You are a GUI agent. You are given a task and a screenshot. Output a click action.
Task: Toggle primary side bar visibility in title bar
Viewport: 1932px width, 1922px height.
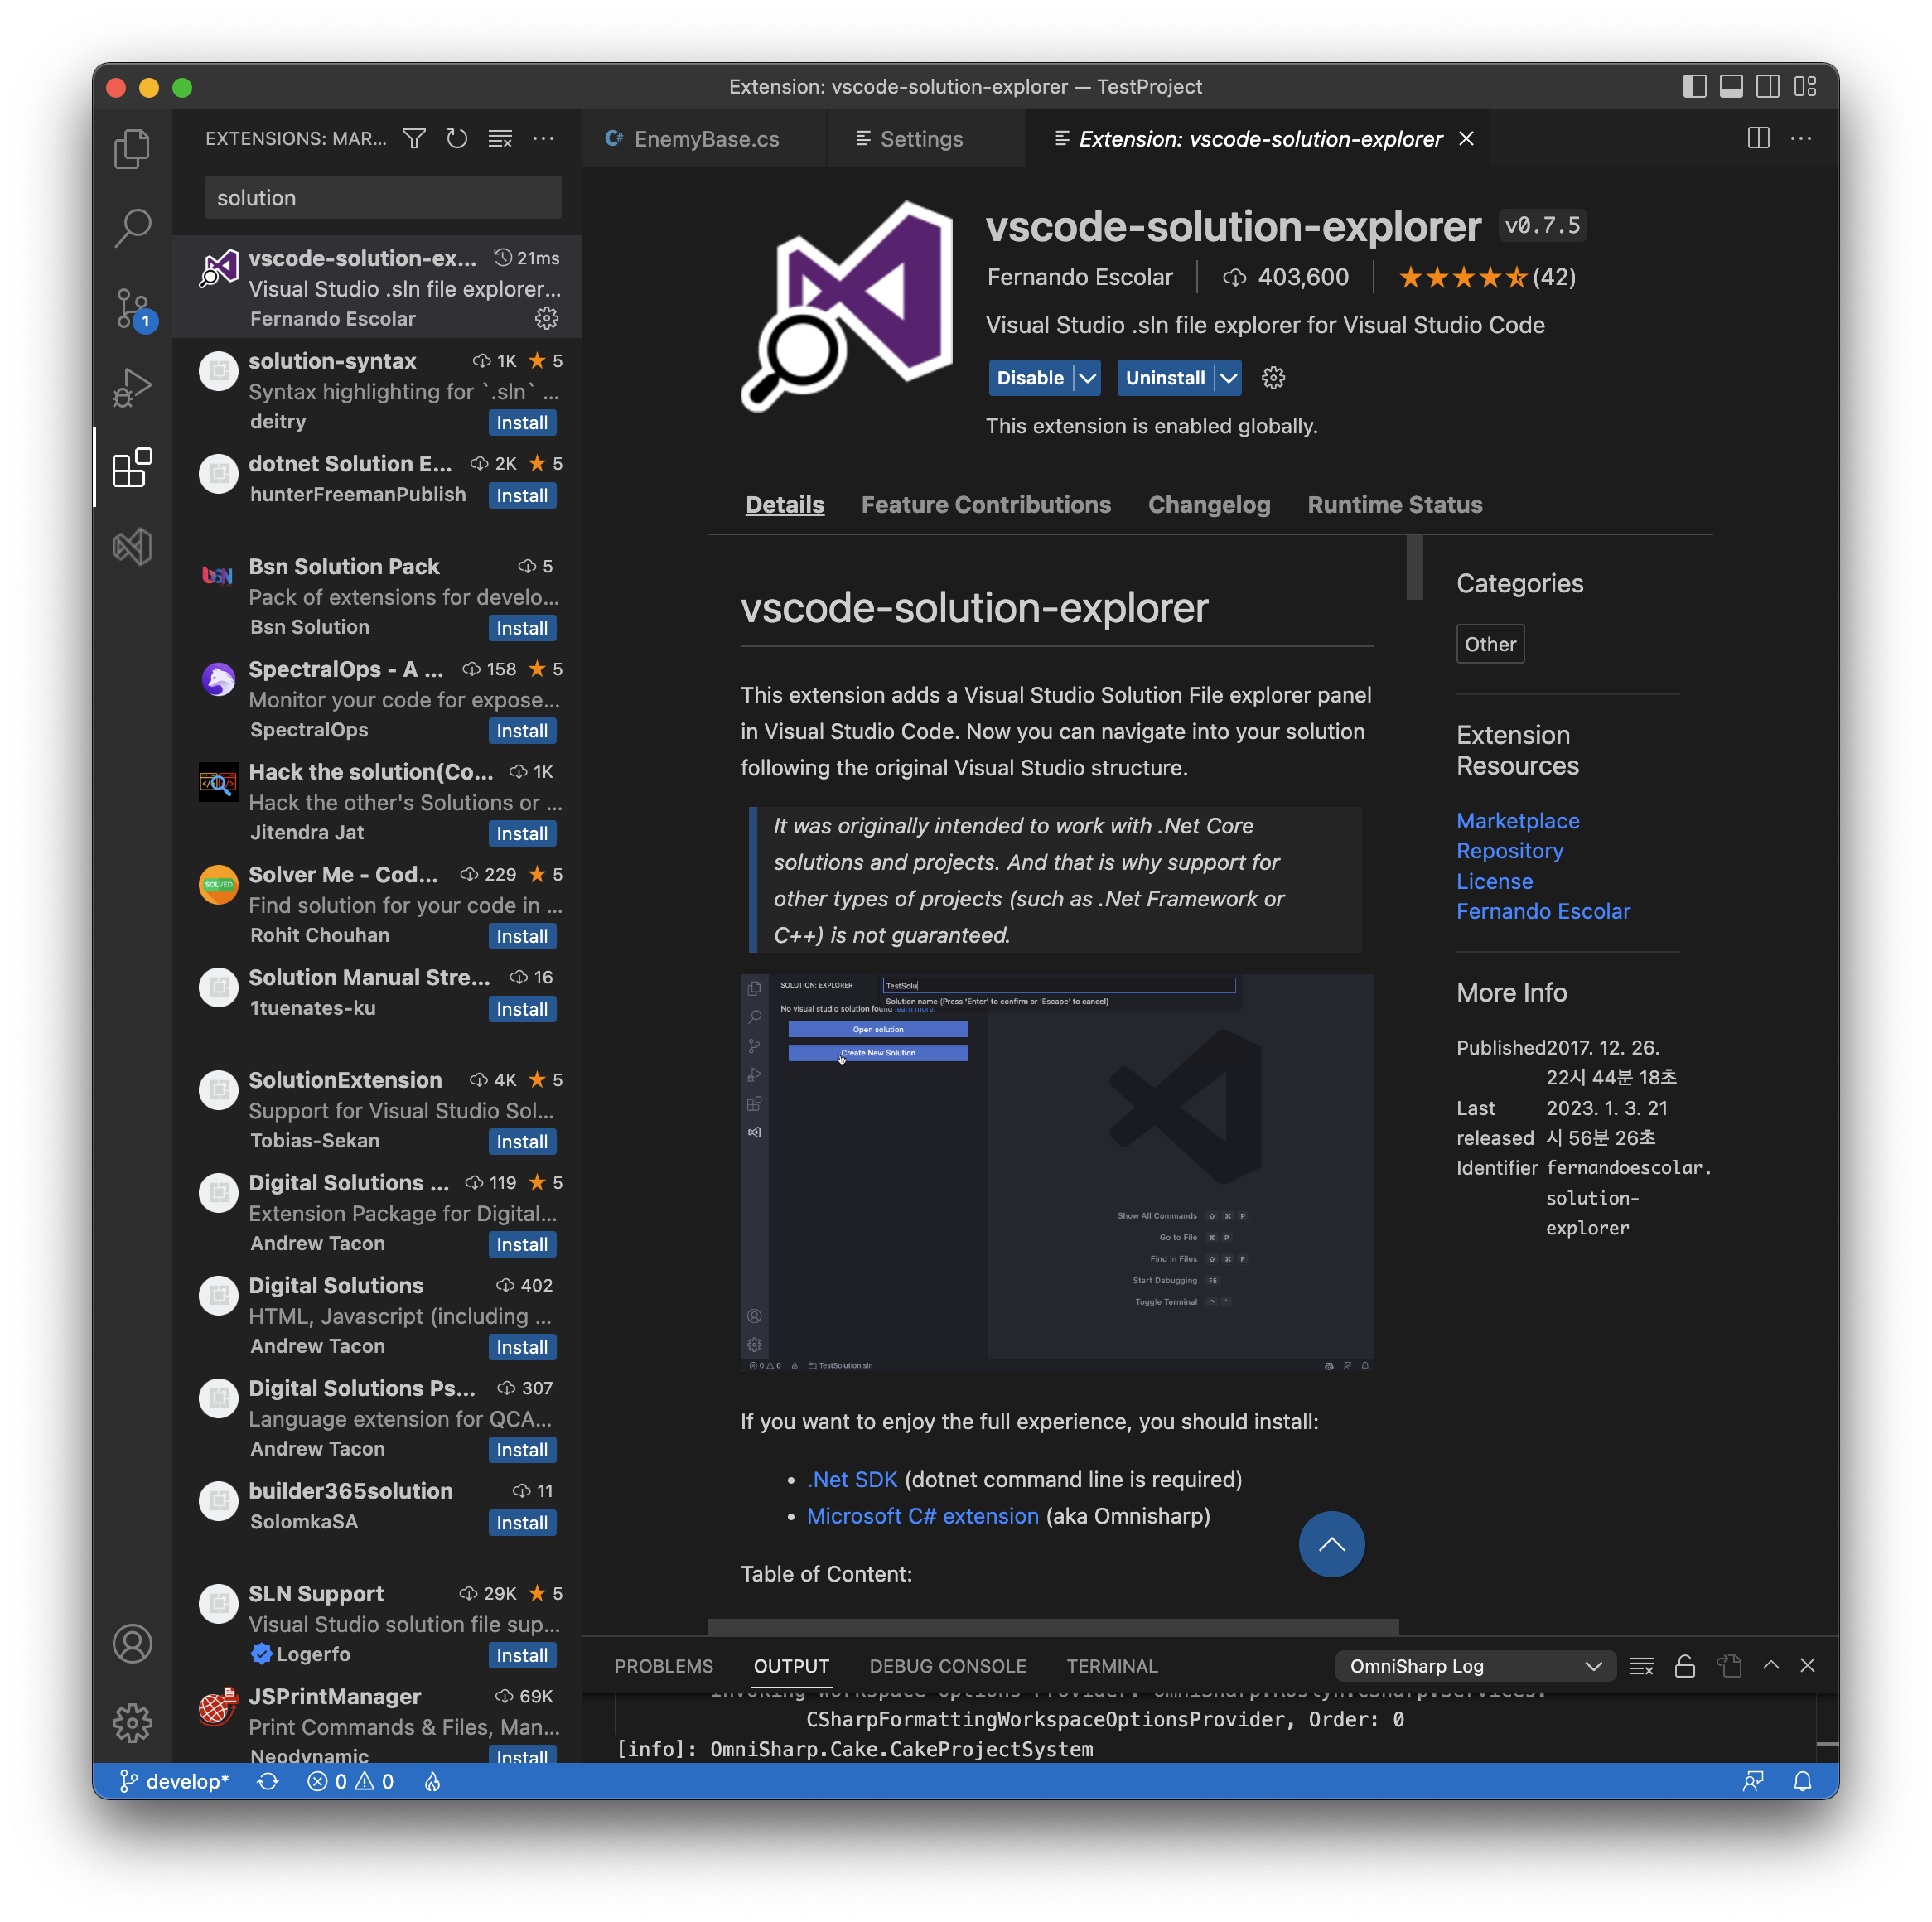tap(1694, 87)
